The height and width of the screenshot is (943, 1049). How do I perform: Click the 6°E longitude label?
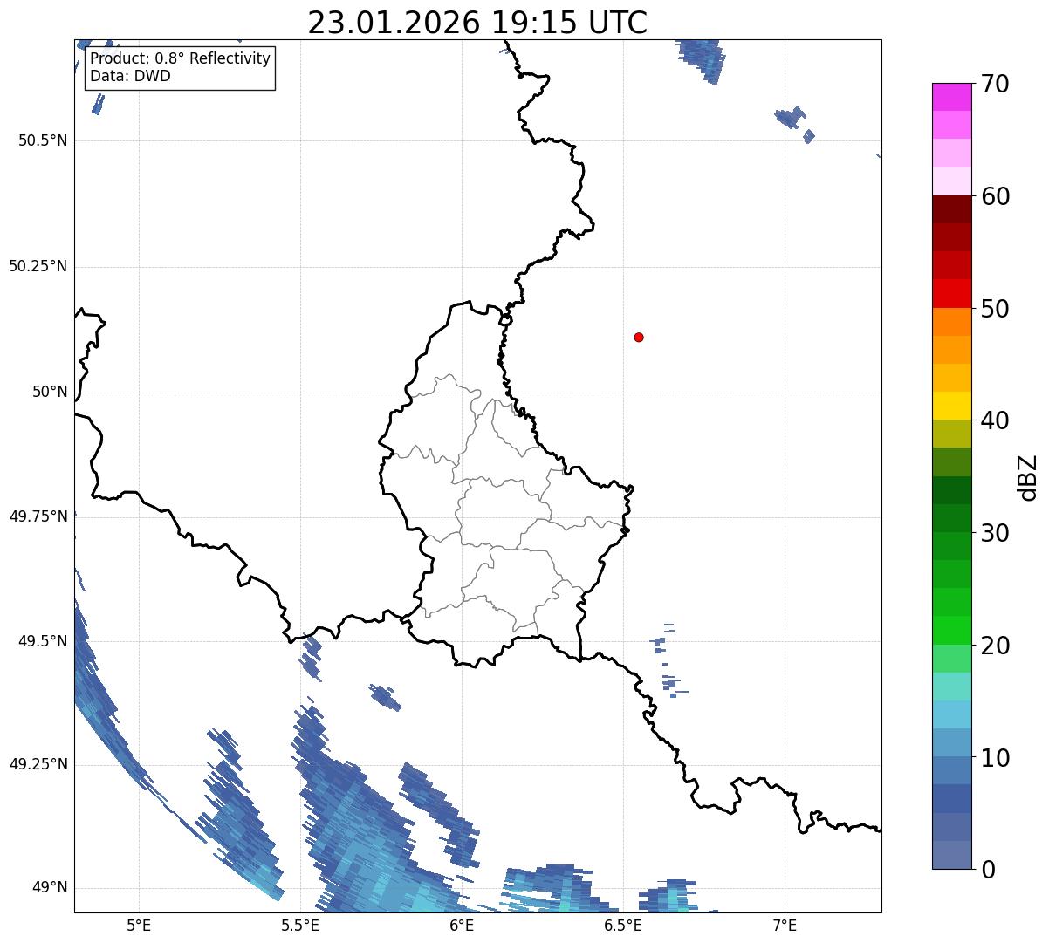tap(462, 925)
